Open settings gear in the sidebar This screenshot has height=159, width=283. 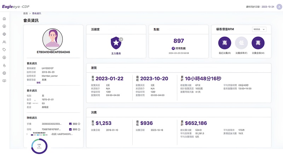coord(4,73)
